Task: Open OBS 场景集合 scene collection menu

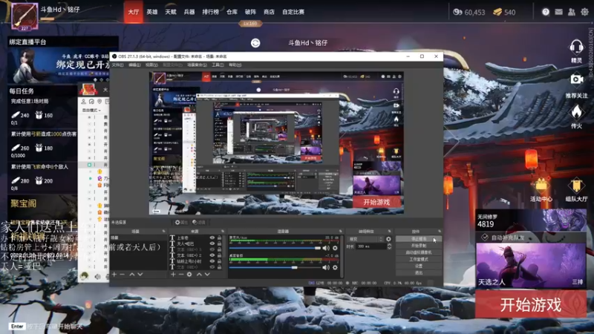Action: pyautogui.click(x=197, y=65)
